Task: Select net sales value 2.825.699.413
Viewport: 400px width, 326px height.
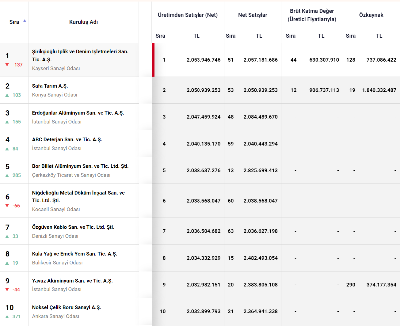Action: [x=261, y=170]
